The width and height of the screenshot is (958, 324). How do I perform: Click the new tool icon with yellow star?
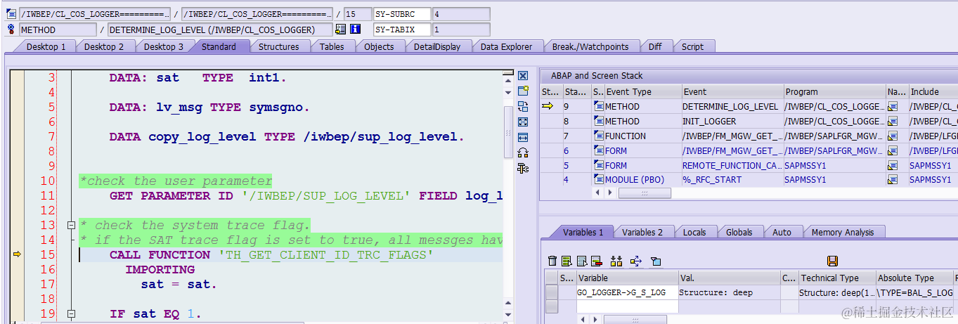(x=522, y=91)
